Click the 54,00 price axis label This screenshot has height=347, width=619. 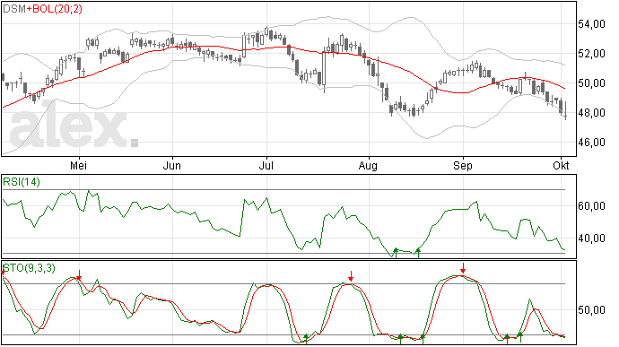[x=591, y=24]
